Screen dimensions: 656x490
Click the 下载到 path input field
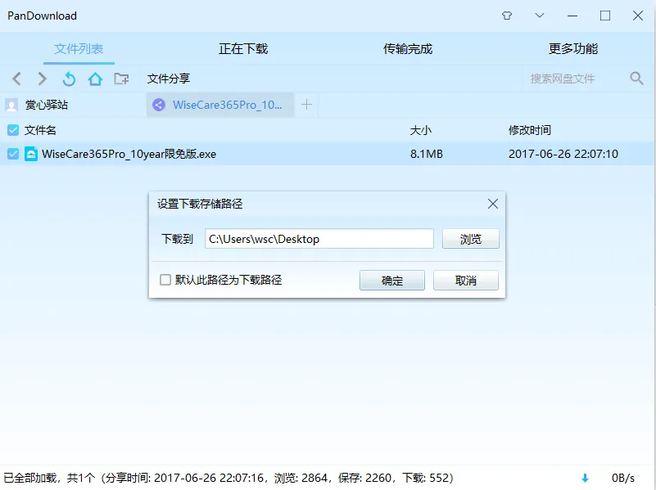tap(319, 239)
